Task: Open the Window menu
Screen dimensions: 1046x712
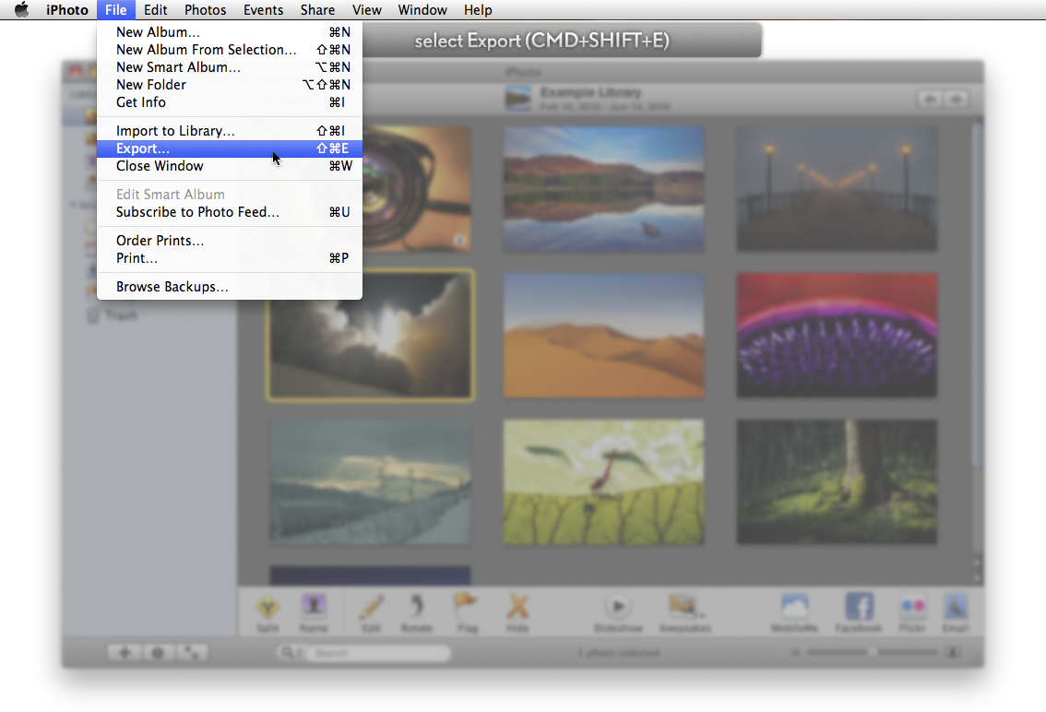Action: [x=422, y=10]
